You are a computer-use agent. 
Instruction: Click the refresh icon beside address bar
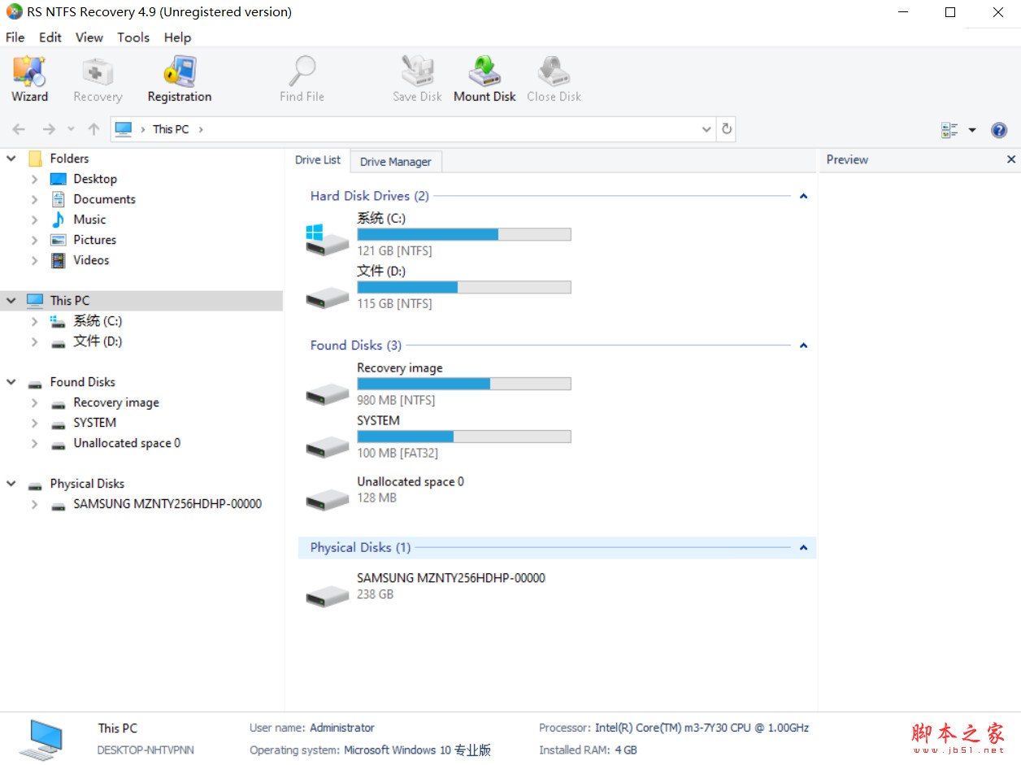(x=726, y=128)
